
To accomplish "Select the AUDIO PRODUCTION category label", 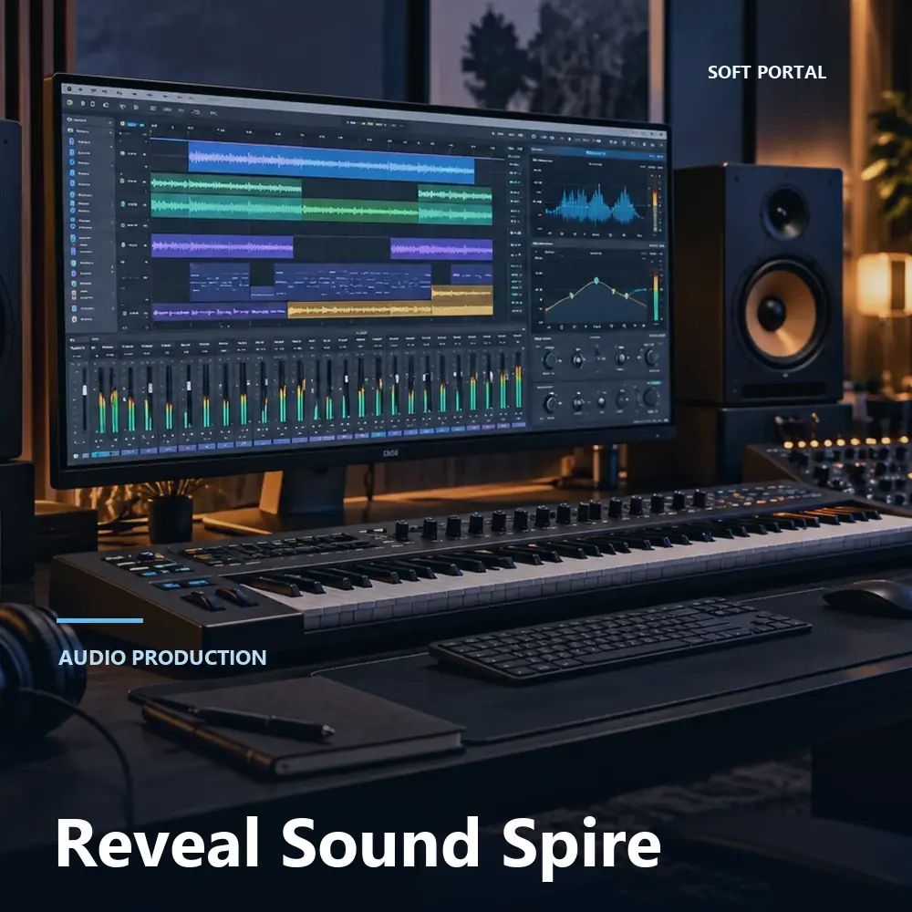I will (x=162, y=658).
